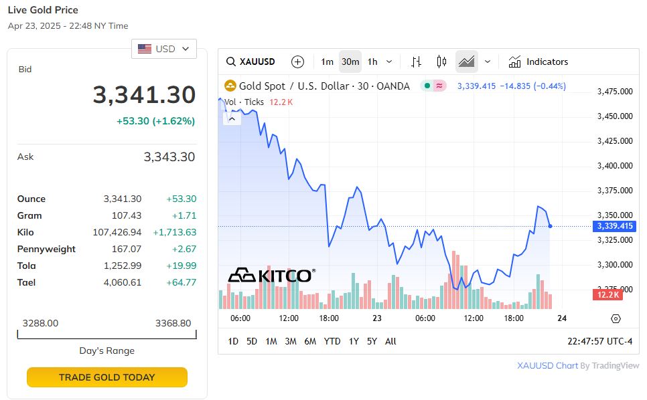Viewport: 647px width, 400px height.
Task: Toggle the market status indicator pill
Action: click(433, 86)
